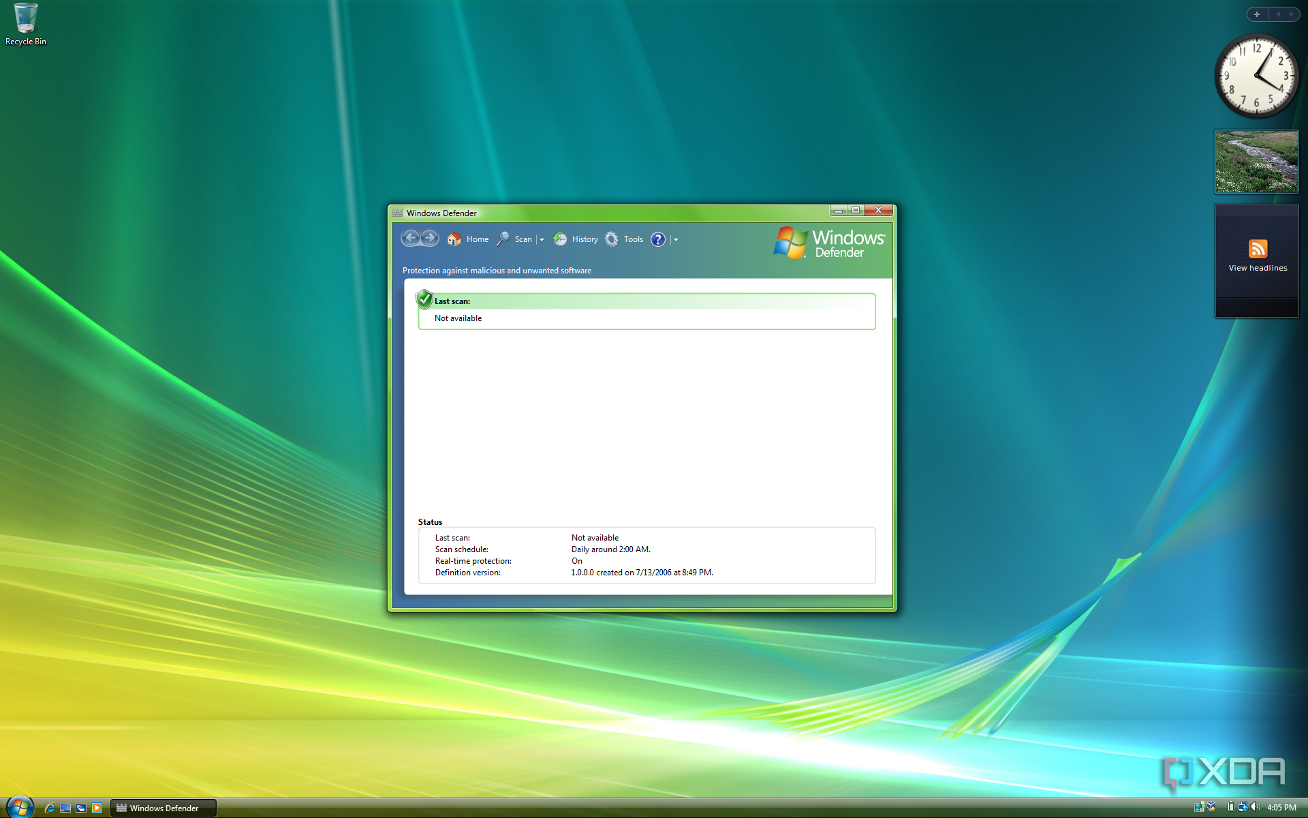Open the Tools page label
Screen dimensions: 1308x818
click(634, 239)
